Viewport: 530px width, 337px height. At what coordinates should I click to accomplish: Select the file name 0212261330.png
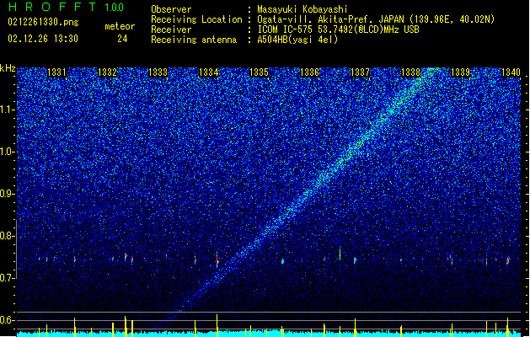(x=43, y=22)
